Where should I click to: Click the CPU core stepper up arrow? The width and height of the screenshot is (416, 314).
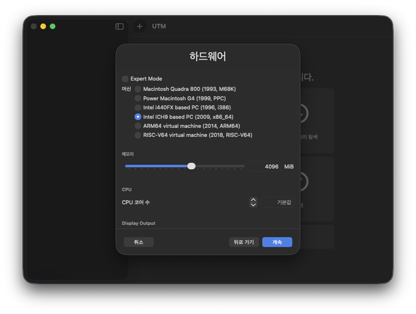(x=253, y=200)
